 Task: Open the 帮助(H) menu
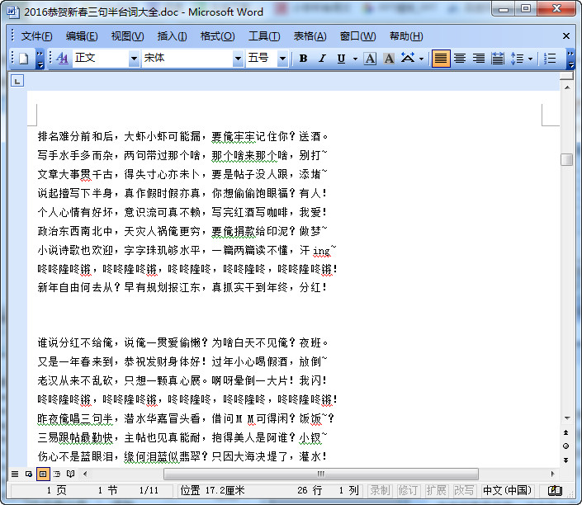[x=406, y=36]
